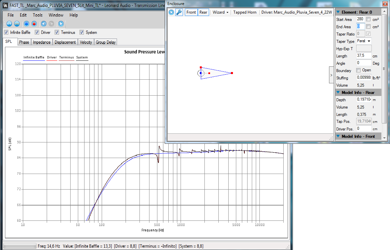
Task: Click the properties panel scroll-up arrow
Action: coord(384,12)
